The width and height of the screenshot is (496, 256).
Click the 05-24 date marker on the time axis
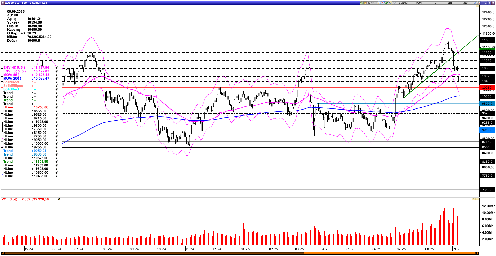tap(28, 249)
